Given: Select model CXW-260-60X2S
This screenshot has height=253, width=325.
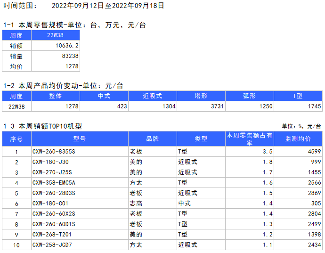Looking at the screenshot, I should click(x=54, y=214).
